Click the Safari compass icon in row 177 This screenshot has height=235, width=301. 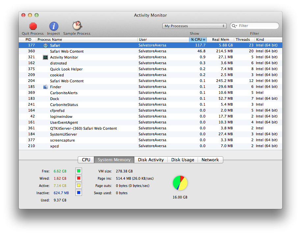pyautogui.click(x=45, y=45)
